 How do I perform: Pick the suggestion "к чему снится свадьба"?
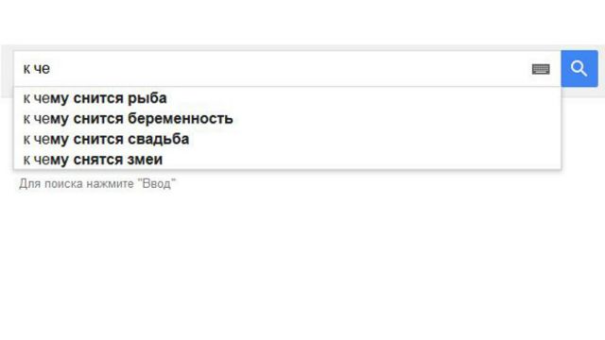coord(287,139)
